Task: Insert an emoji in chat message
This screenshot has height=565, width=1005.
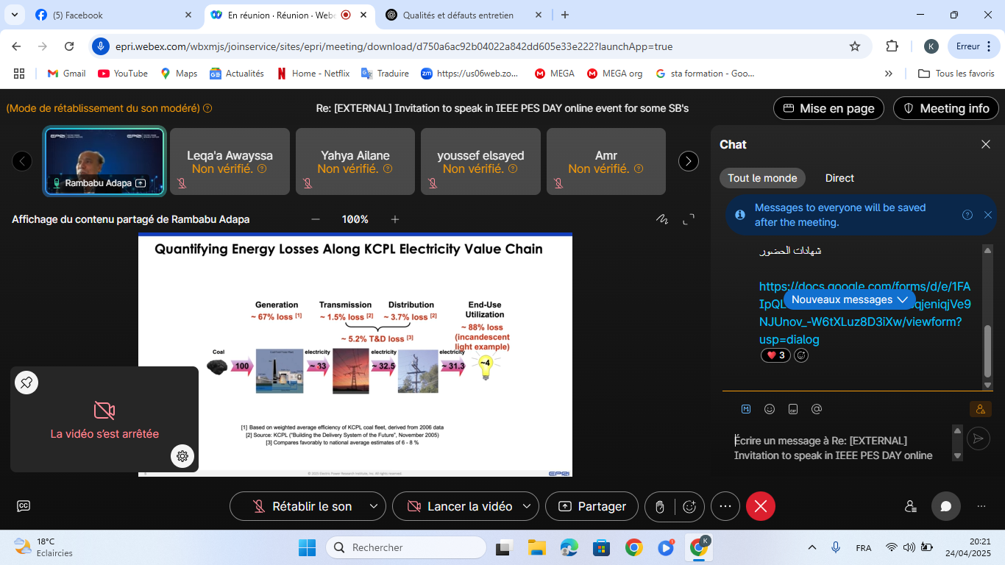Action: pyautogui.click(x=770, y=409)
